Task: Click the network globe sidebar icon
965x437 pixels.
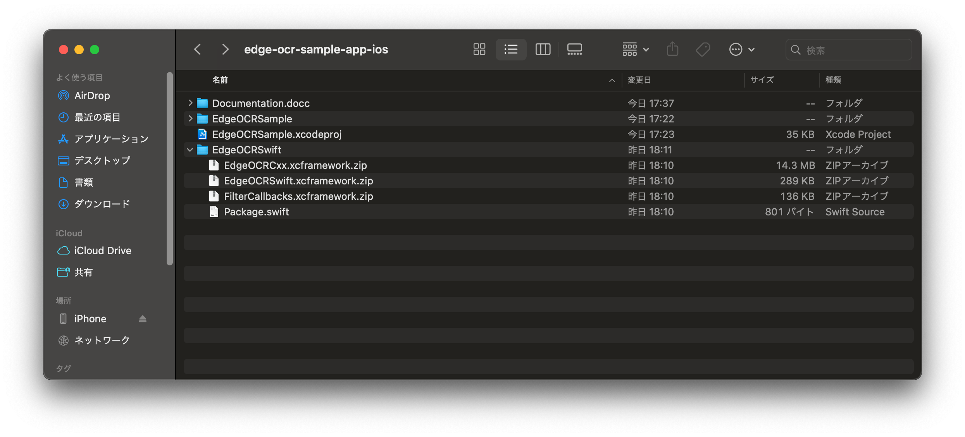Action: (63, 341)
